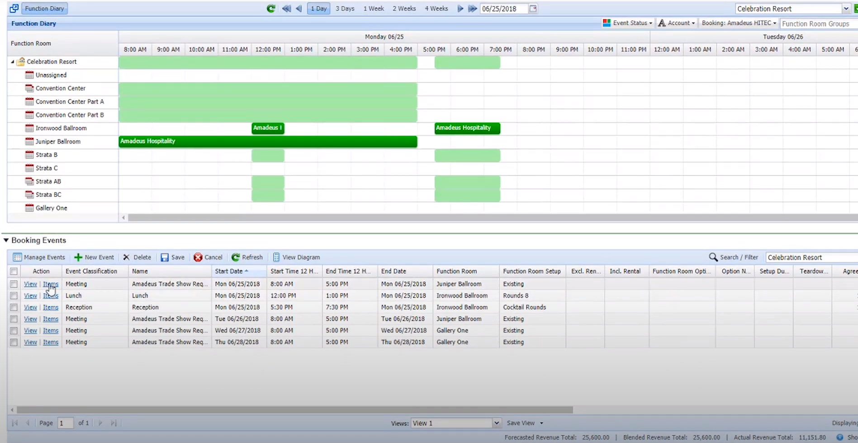Open the Items link for the Reception event

click(x=51, y=307)
